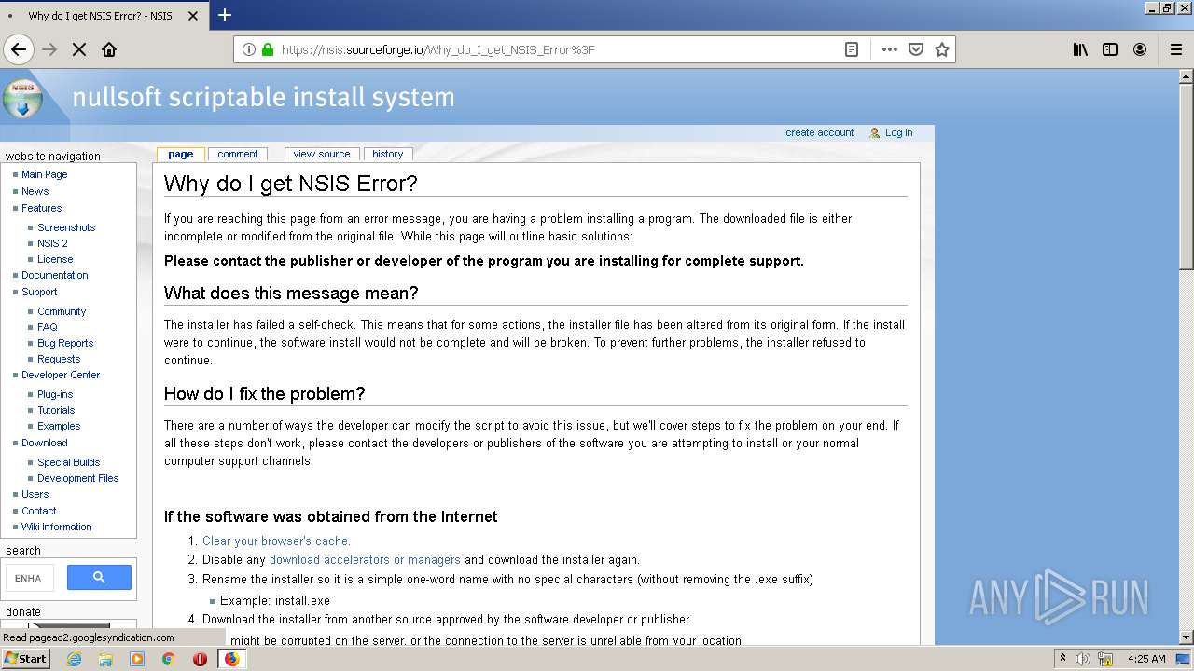Open the 'Download' navigation link
1194x671 pixels.
pos(45,443)
